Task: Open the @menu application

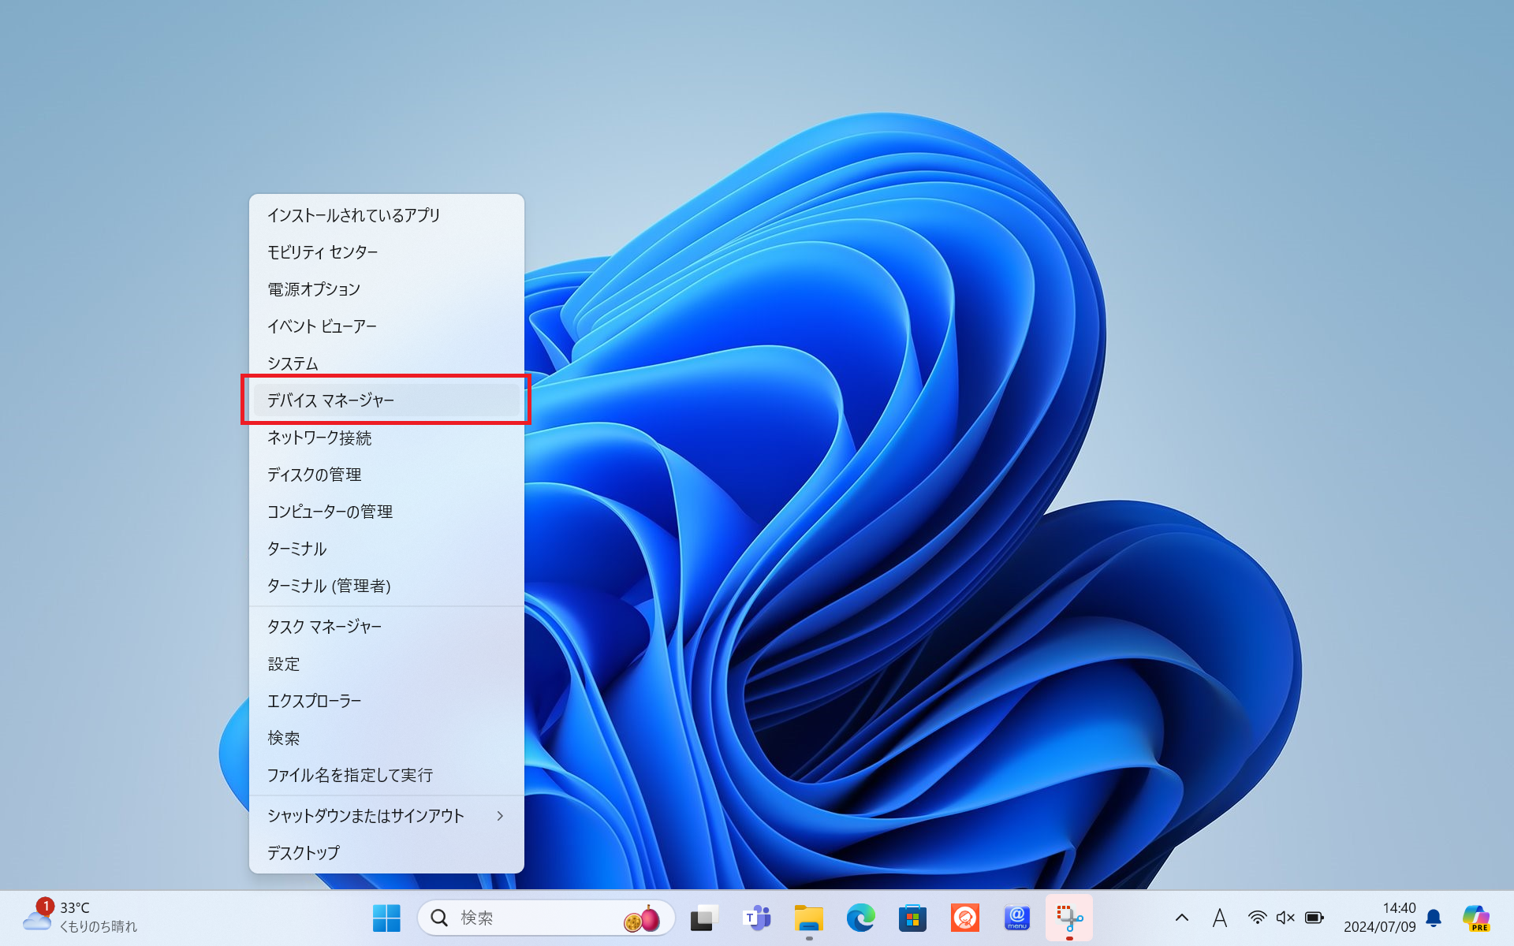Action: pos(1016,918)
